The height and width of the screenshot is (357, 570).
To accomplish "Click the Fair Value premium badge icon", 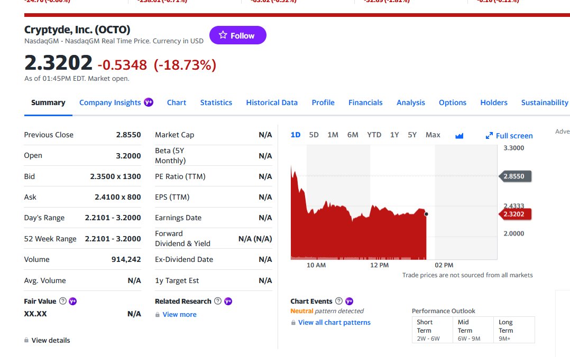I will [x=73, y=301].
